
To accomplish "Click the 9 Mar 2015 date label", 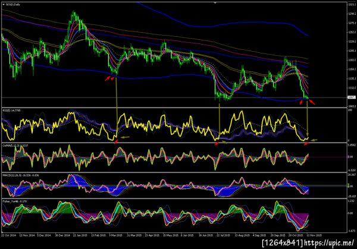I will coord(115,235).
